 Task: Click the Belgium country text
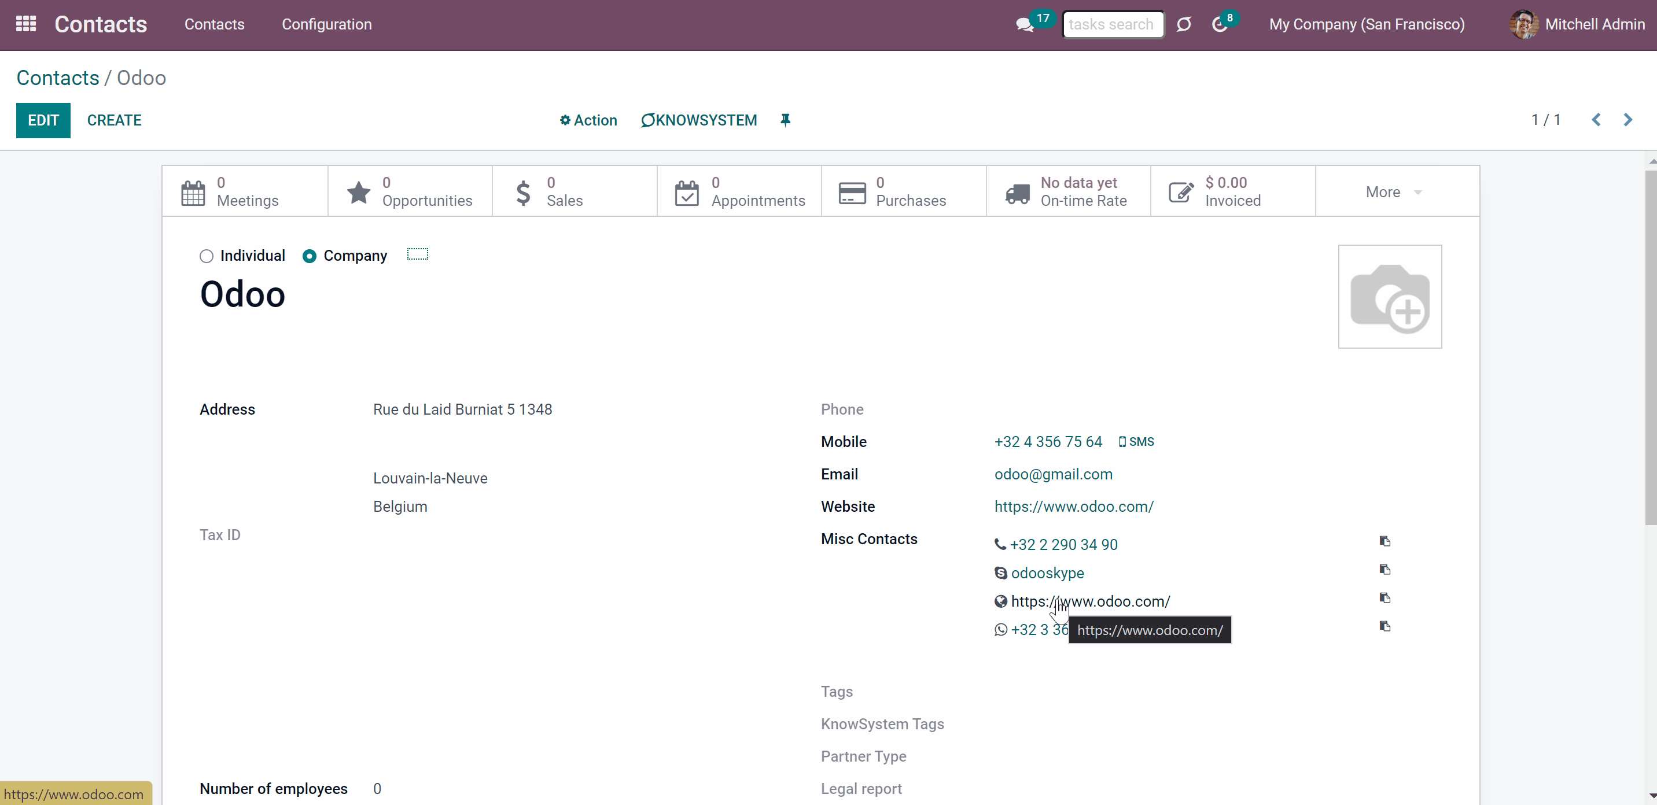tap(400, 507)
